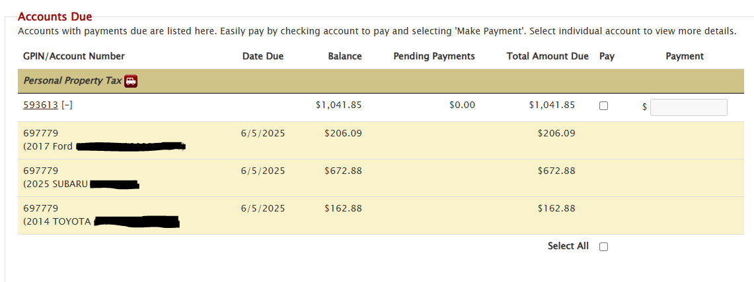
Task: Check the Pay checkbox for account 593613
Action: [603, 105]
